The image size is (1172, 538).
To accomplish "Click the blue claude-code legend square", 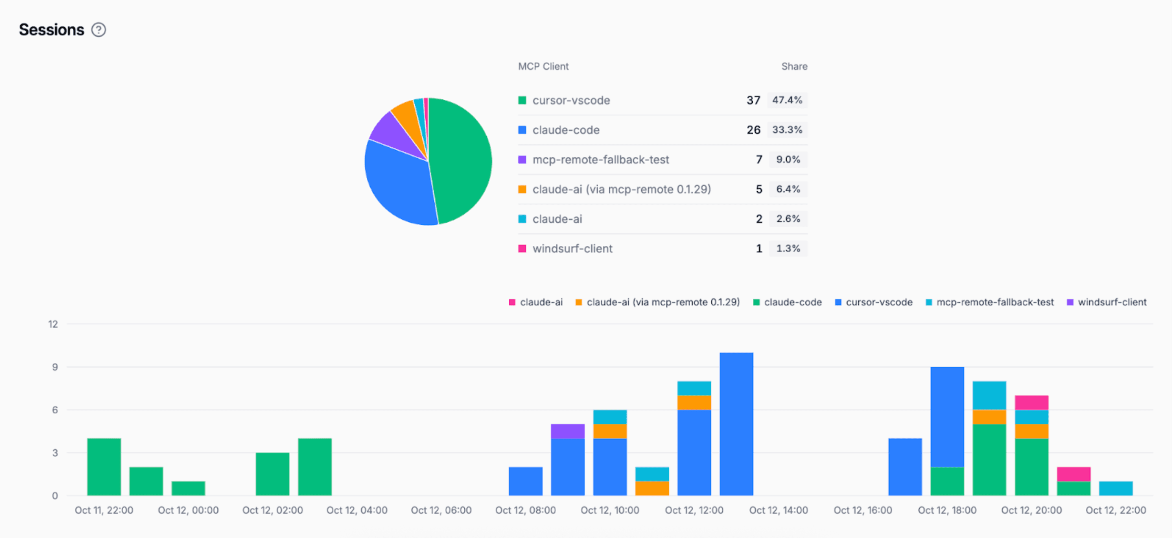I will pos(522,130).
